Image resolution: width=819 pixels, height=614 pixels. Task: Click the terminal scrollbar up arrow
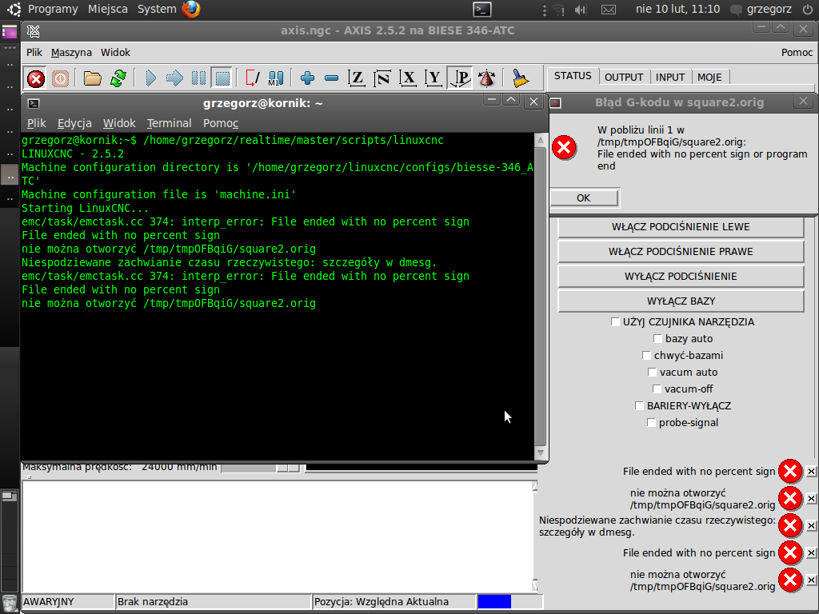[541, 140]
